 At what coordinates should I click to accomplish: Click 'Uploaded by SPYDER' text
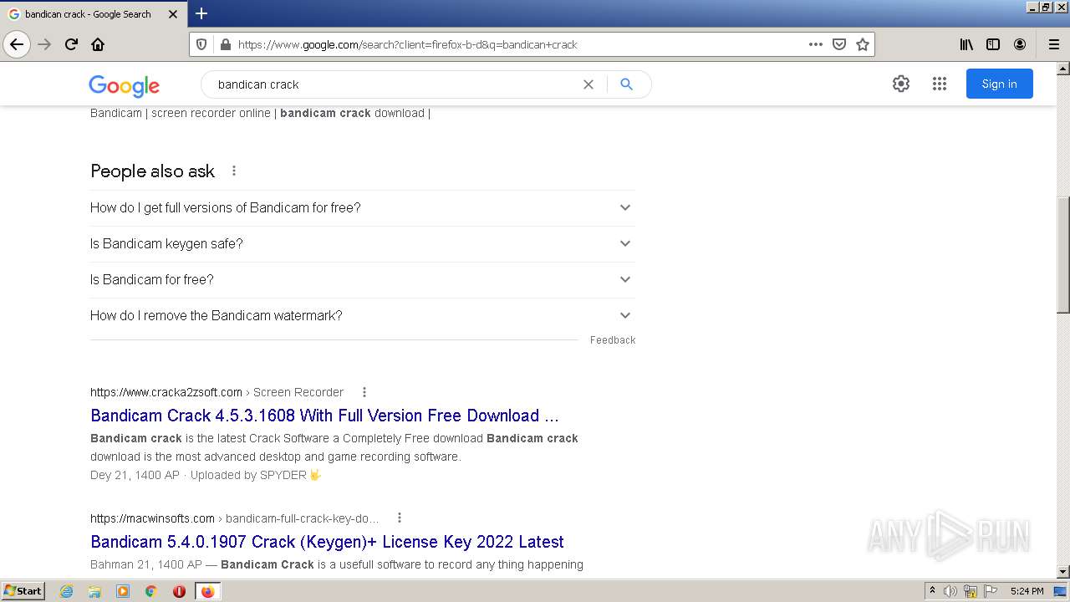pos(248,475)
